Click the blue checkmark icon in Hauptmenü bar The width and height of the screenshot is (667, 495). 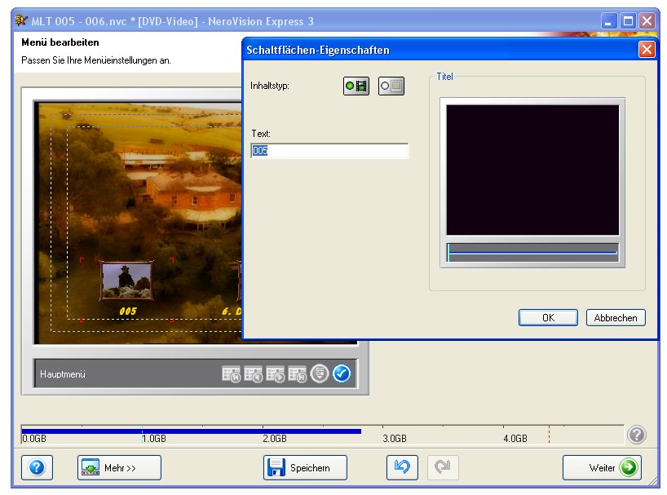pyautogui.click(x=342, y=373)
